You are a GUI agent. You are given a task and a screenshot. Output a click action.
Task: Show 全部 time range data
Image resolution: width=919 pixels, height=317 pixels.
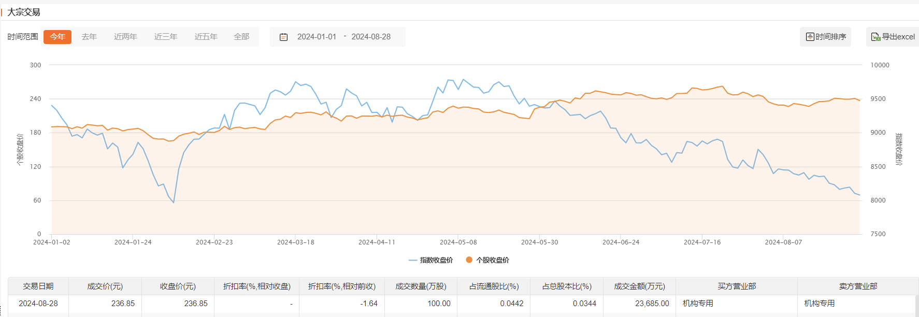coord(241,37)
